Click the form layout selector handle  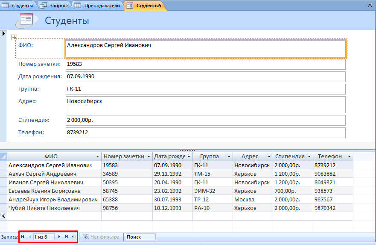pyautogui.click(x=14, y=37)
